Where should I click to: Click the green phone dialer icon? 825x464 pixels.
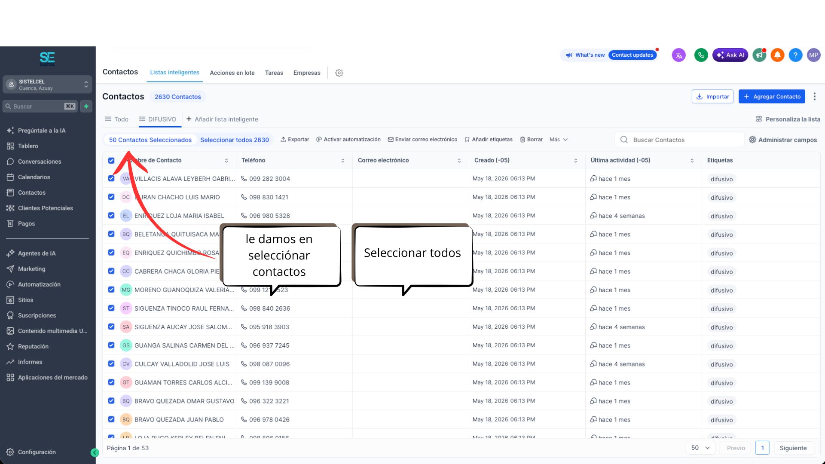point(701,55)
